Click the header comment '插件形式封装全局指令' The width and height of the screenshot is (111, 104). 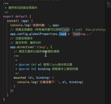click(23, 8)
